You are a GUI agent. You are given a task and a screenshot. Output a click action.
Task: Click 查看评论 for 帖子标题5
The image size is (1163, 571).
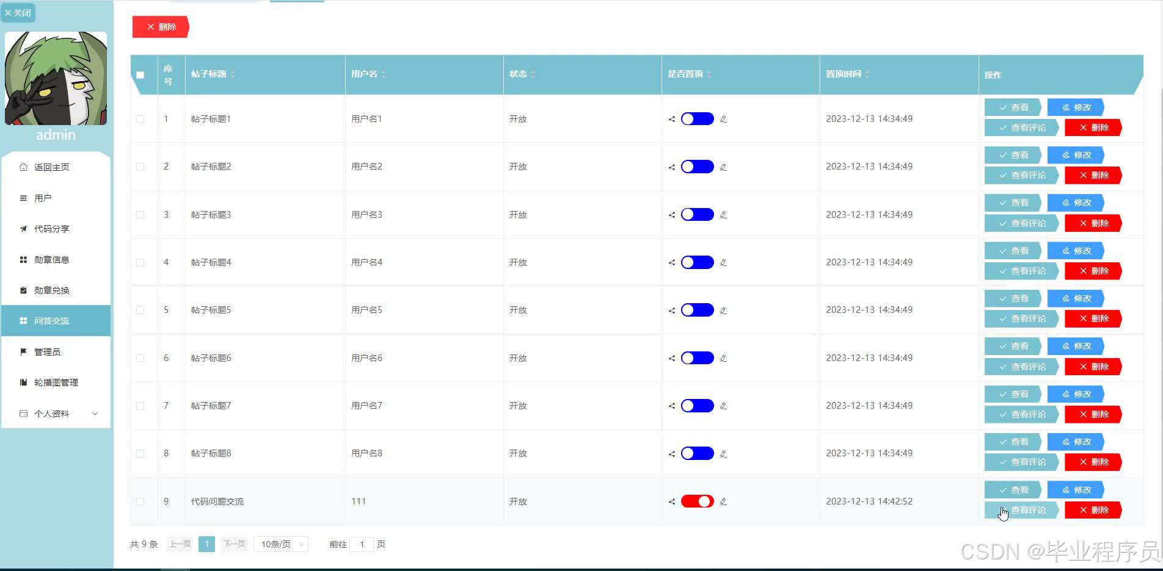[1021, 318]
